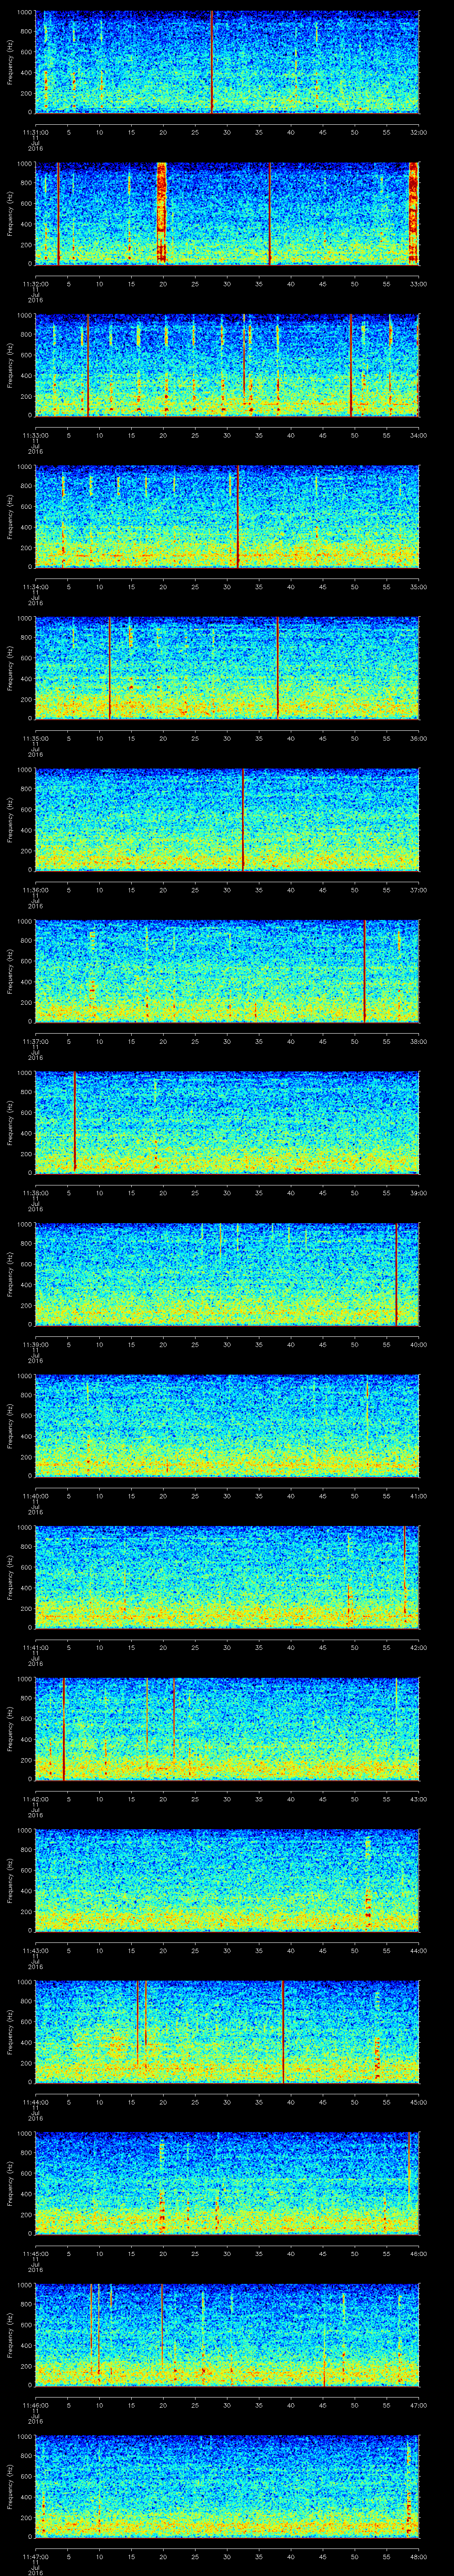Click the 11:32:00 start time label
Viewport: 454px width, 2576px height.
click(36, 284)
